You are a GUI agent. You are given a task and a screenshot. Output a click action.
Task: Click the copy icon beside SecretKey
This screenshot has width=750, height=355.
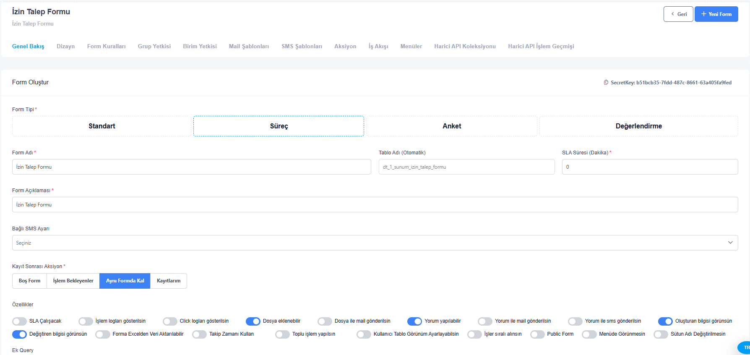click(606, 83)
